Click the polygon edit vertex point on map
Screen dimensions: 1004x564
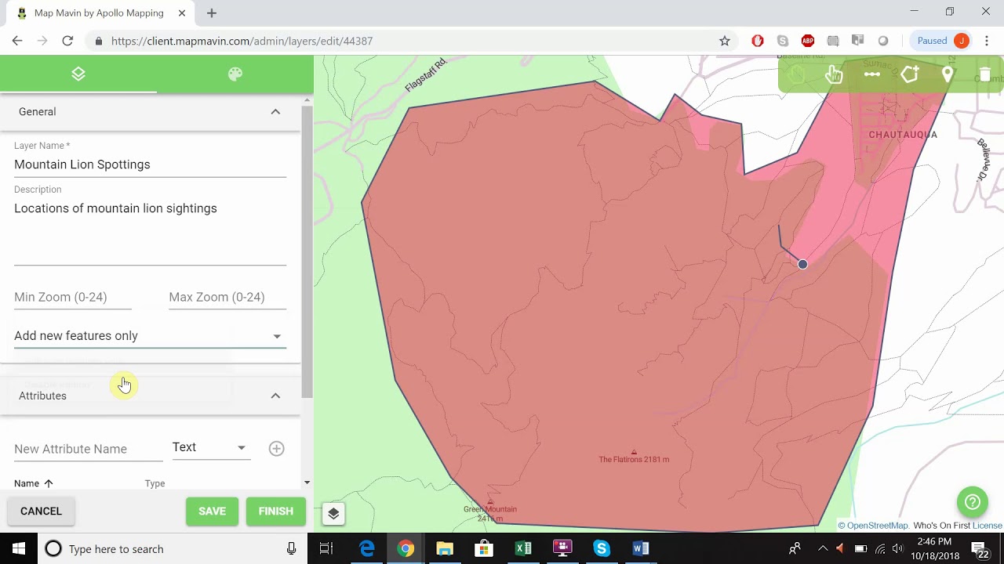pos(802,265)
